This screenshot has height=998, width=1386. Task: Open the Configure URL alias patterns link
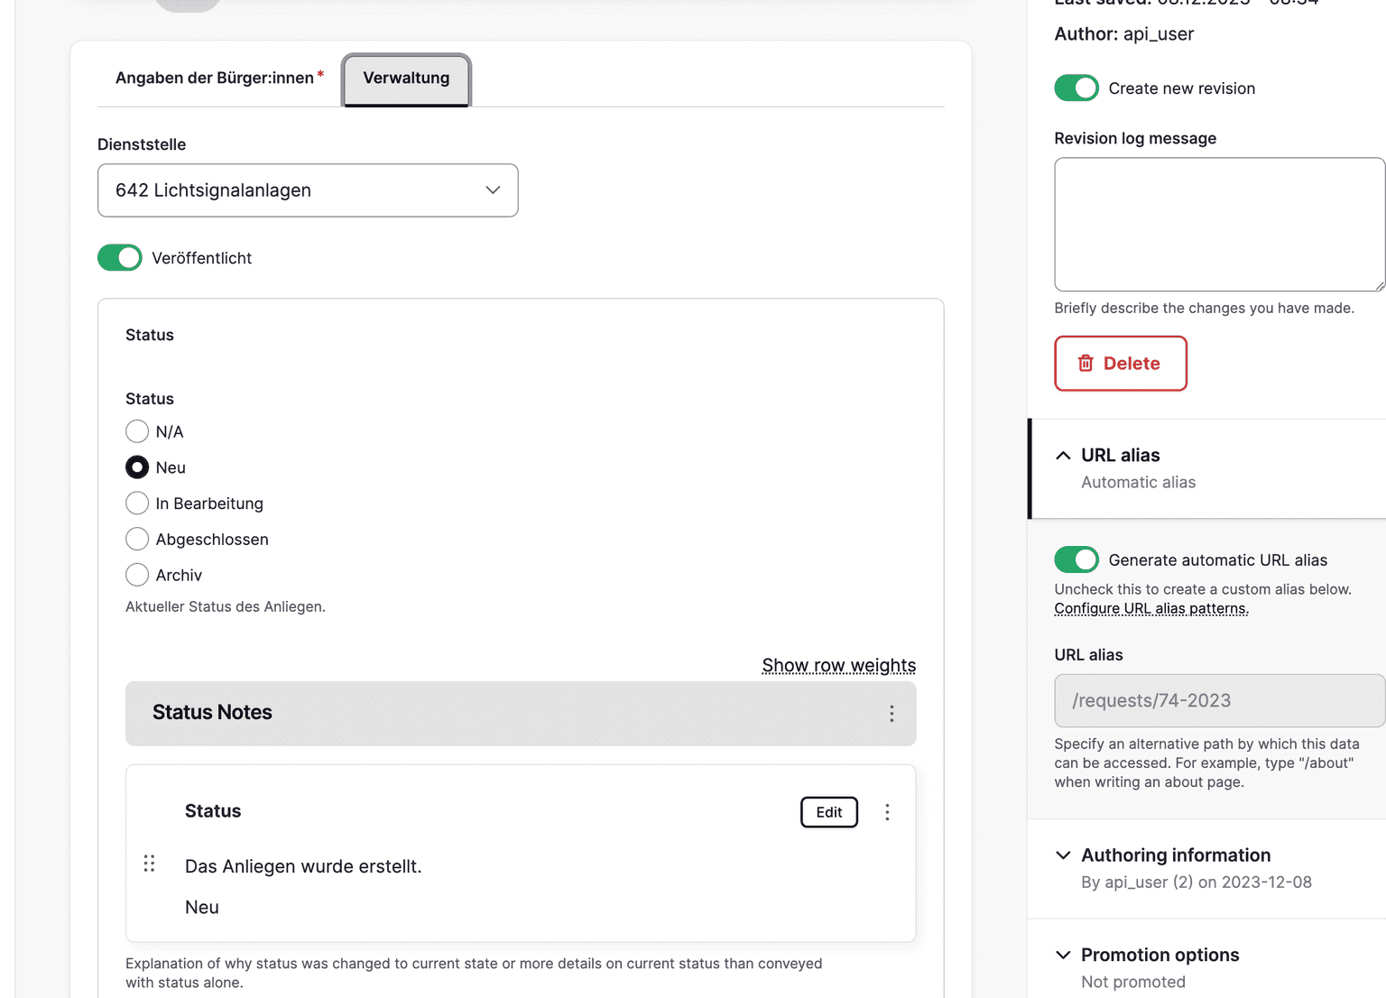tap(1150, 609)
